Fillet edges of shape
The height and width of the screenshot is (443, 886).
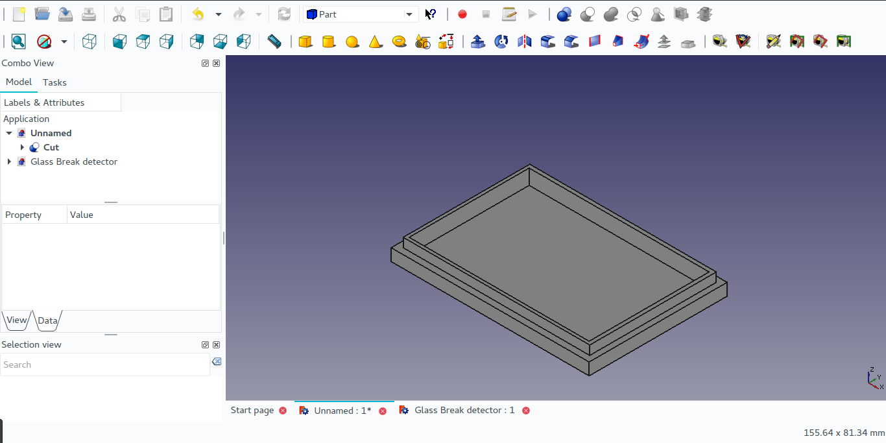tap(548, 42)
